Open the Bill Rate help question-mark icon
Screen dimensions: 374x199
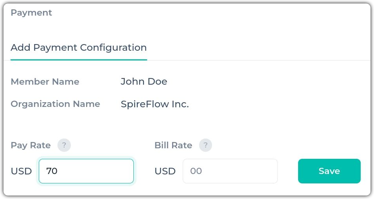(205, 145)
